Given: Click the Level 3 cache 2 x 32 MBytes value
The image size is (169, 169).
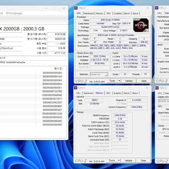Looking at the screenshot, I should pyautogui.click(x=130, y=67).
